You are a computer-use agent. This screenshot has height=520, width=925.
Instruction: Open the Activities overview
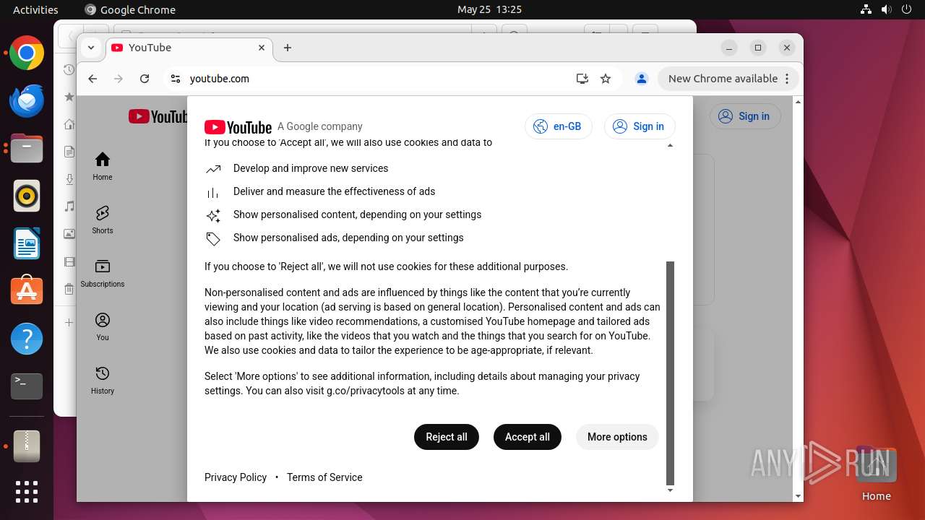click(x=35, y=9)
